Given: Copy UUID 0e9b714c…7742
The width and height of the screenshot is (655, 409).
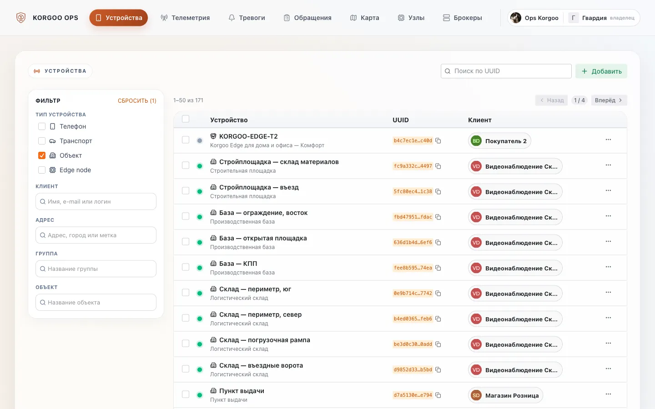Looking at the screenshot, I should point(438,294).
